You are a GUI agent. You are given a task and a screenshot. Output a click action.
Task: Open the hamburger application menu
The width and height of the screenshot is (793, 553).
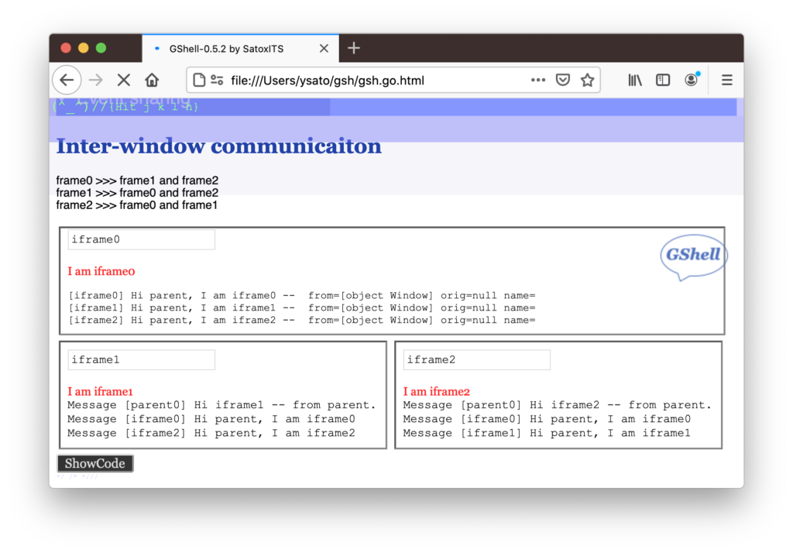[726, 80]
